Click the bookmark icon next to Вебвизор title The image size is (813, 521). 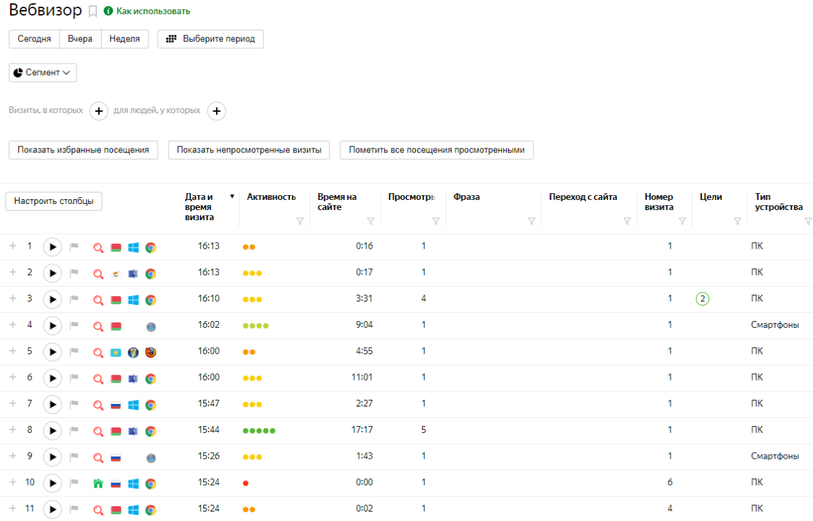pos(93,12)
